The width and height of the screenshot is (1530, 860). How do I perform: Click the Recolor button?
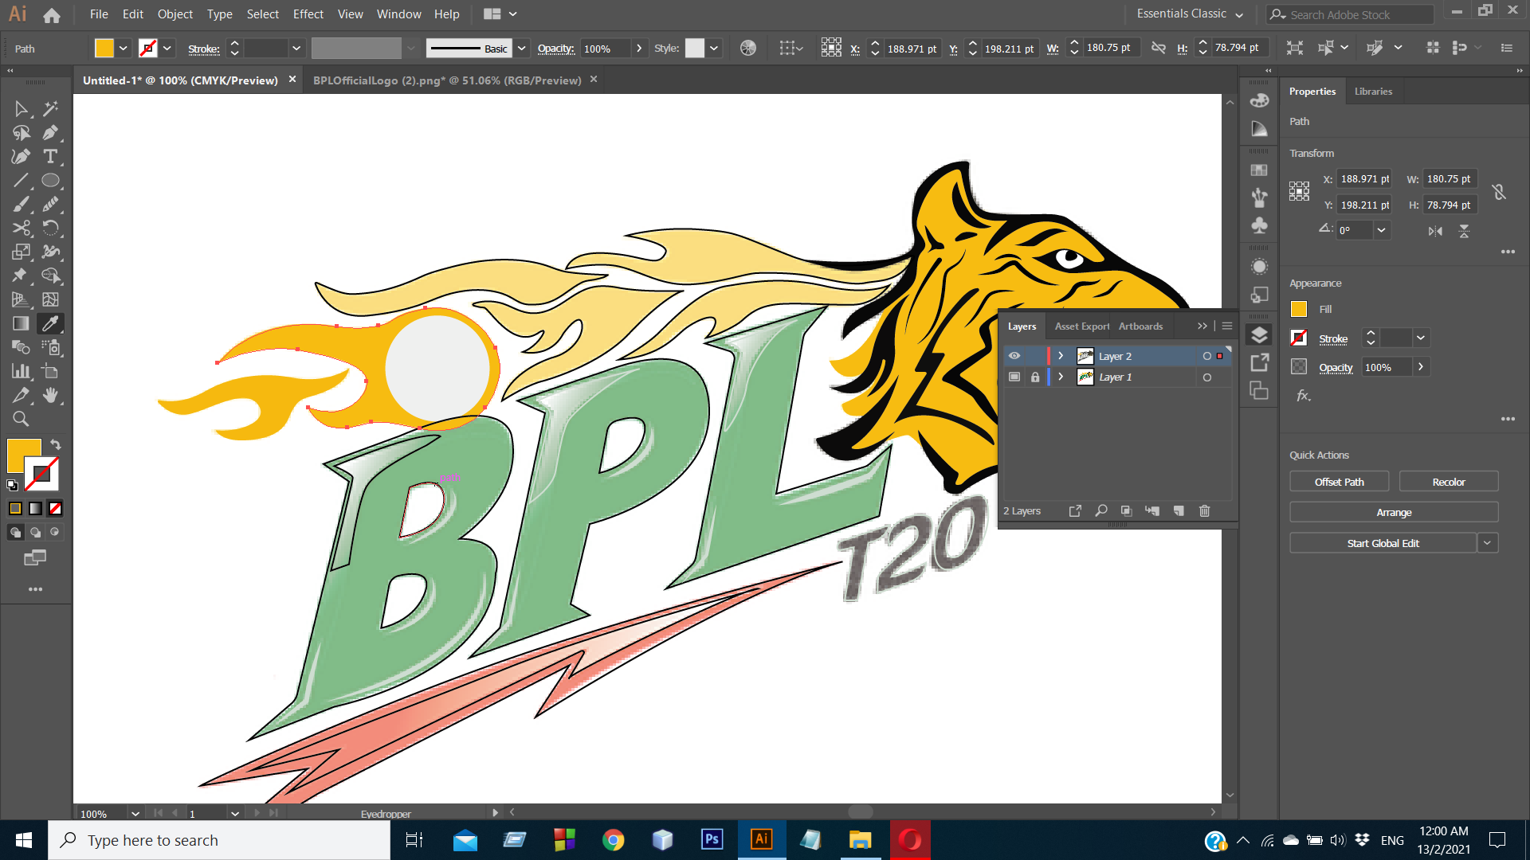(1449, 482)
